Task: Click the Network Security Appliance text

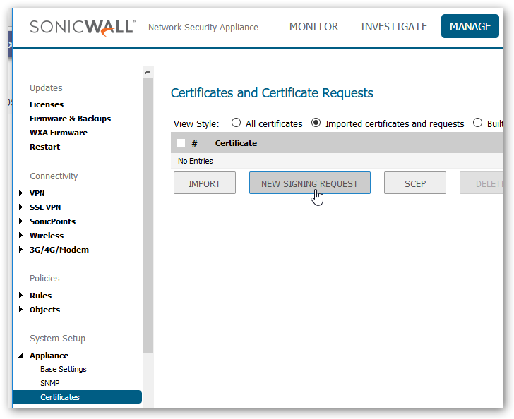Action: [203, 28]
